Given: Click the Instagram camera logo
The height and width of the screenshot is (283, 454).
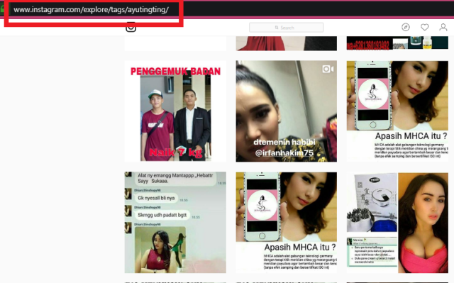Looking at the screenshot, I should [x=131, y=28].
